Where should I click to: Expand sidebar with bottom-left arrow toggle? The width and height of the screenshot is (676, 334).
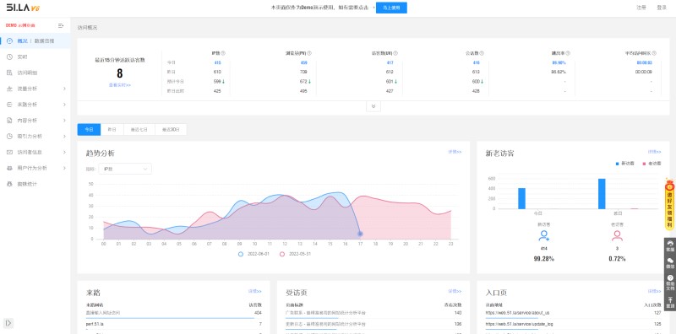pos(8,323)
